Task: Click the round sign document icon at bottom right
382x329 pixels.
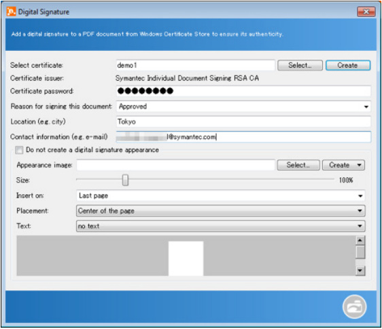Action: (354, 307)
